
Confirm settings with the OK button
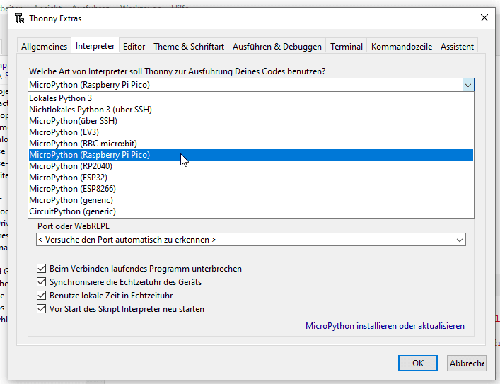(418, 363)
